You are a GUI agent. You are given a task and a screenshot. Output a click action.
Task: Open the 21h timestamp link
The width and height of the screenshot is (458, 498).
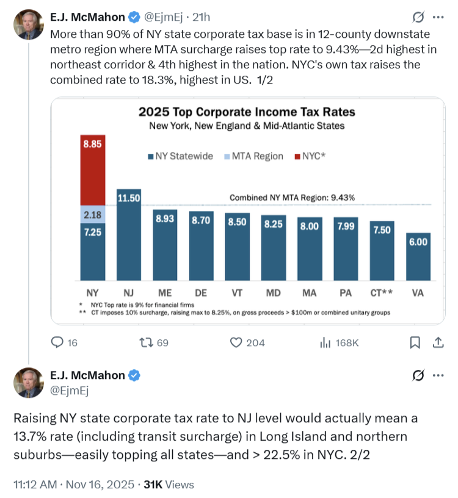[x=201, y=16]
